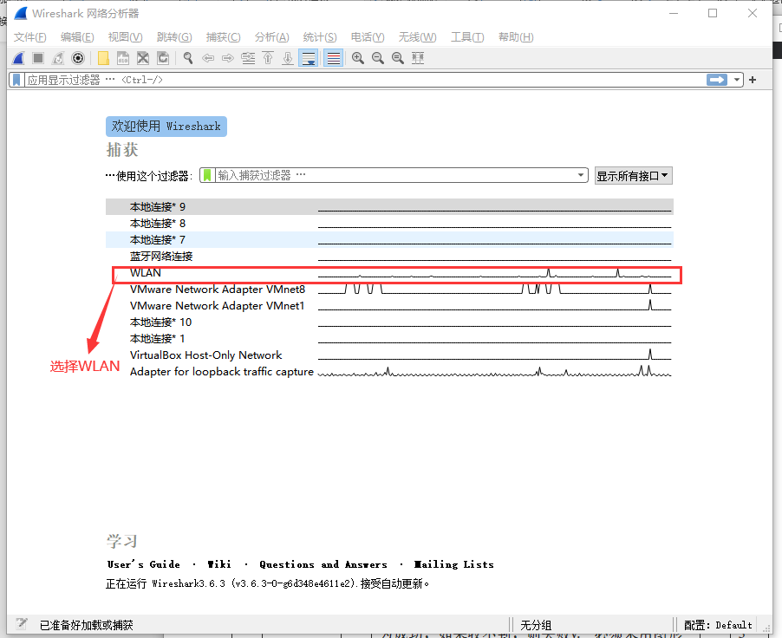This screenshot has height=638, width=782.
Task: Go to next packet right arrow
Action: (x=228, y=58)
